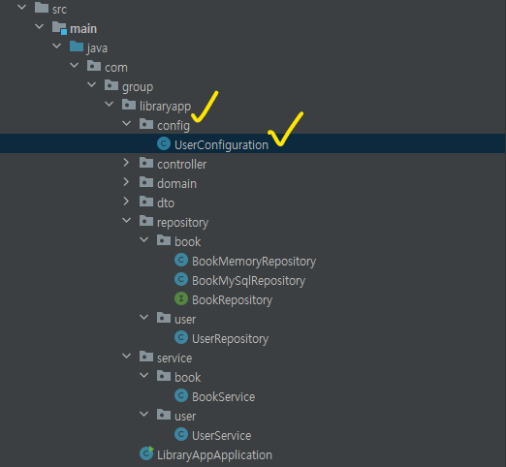Click the java source root folder icon
506x467 pixels.
(x=77, y=47)
